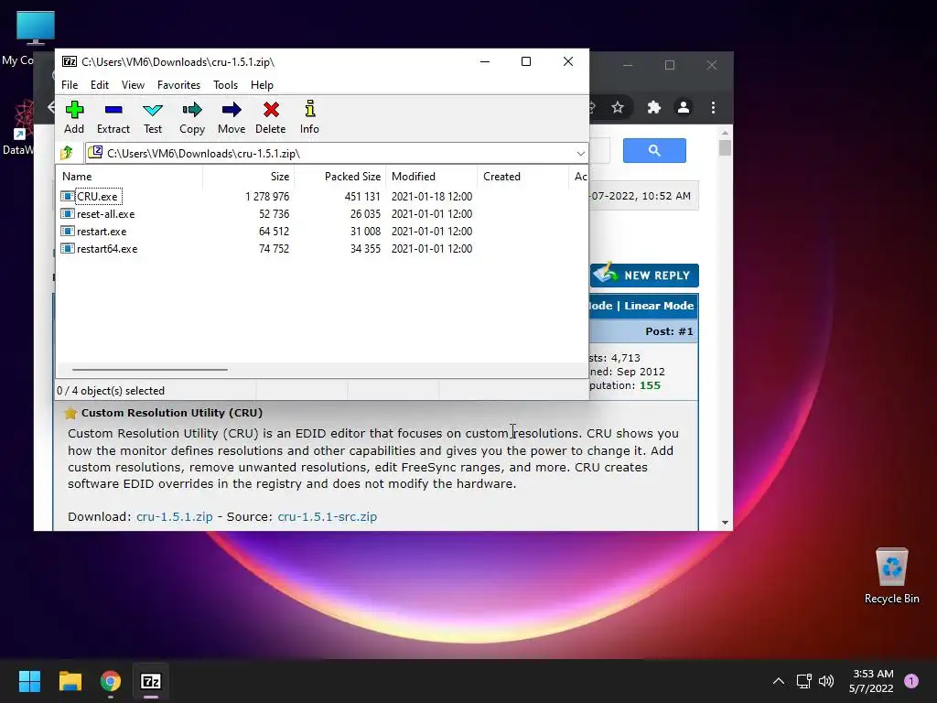Select CRU.exe file name
The height and width of the screenshot is (703, 937).
[x=97, y=196]
